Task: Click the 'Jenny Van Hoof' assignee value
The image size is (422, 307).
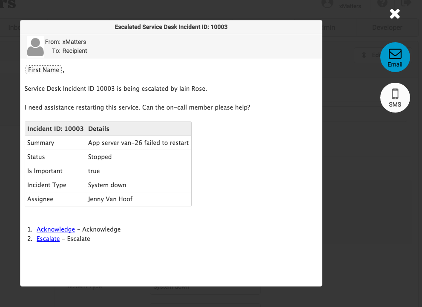Action: pos(110,199)
